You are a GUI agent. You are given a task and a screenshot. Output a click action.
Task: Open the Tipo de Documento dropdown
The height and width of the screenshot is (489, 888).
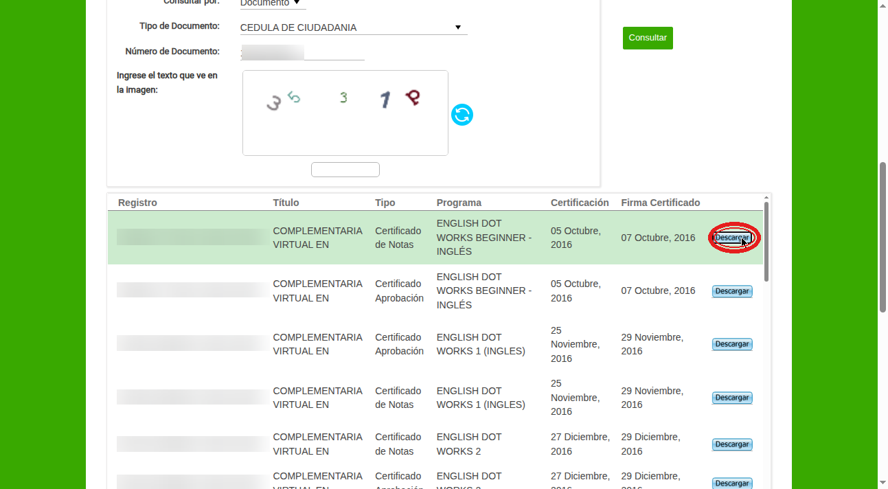(353, 27)
